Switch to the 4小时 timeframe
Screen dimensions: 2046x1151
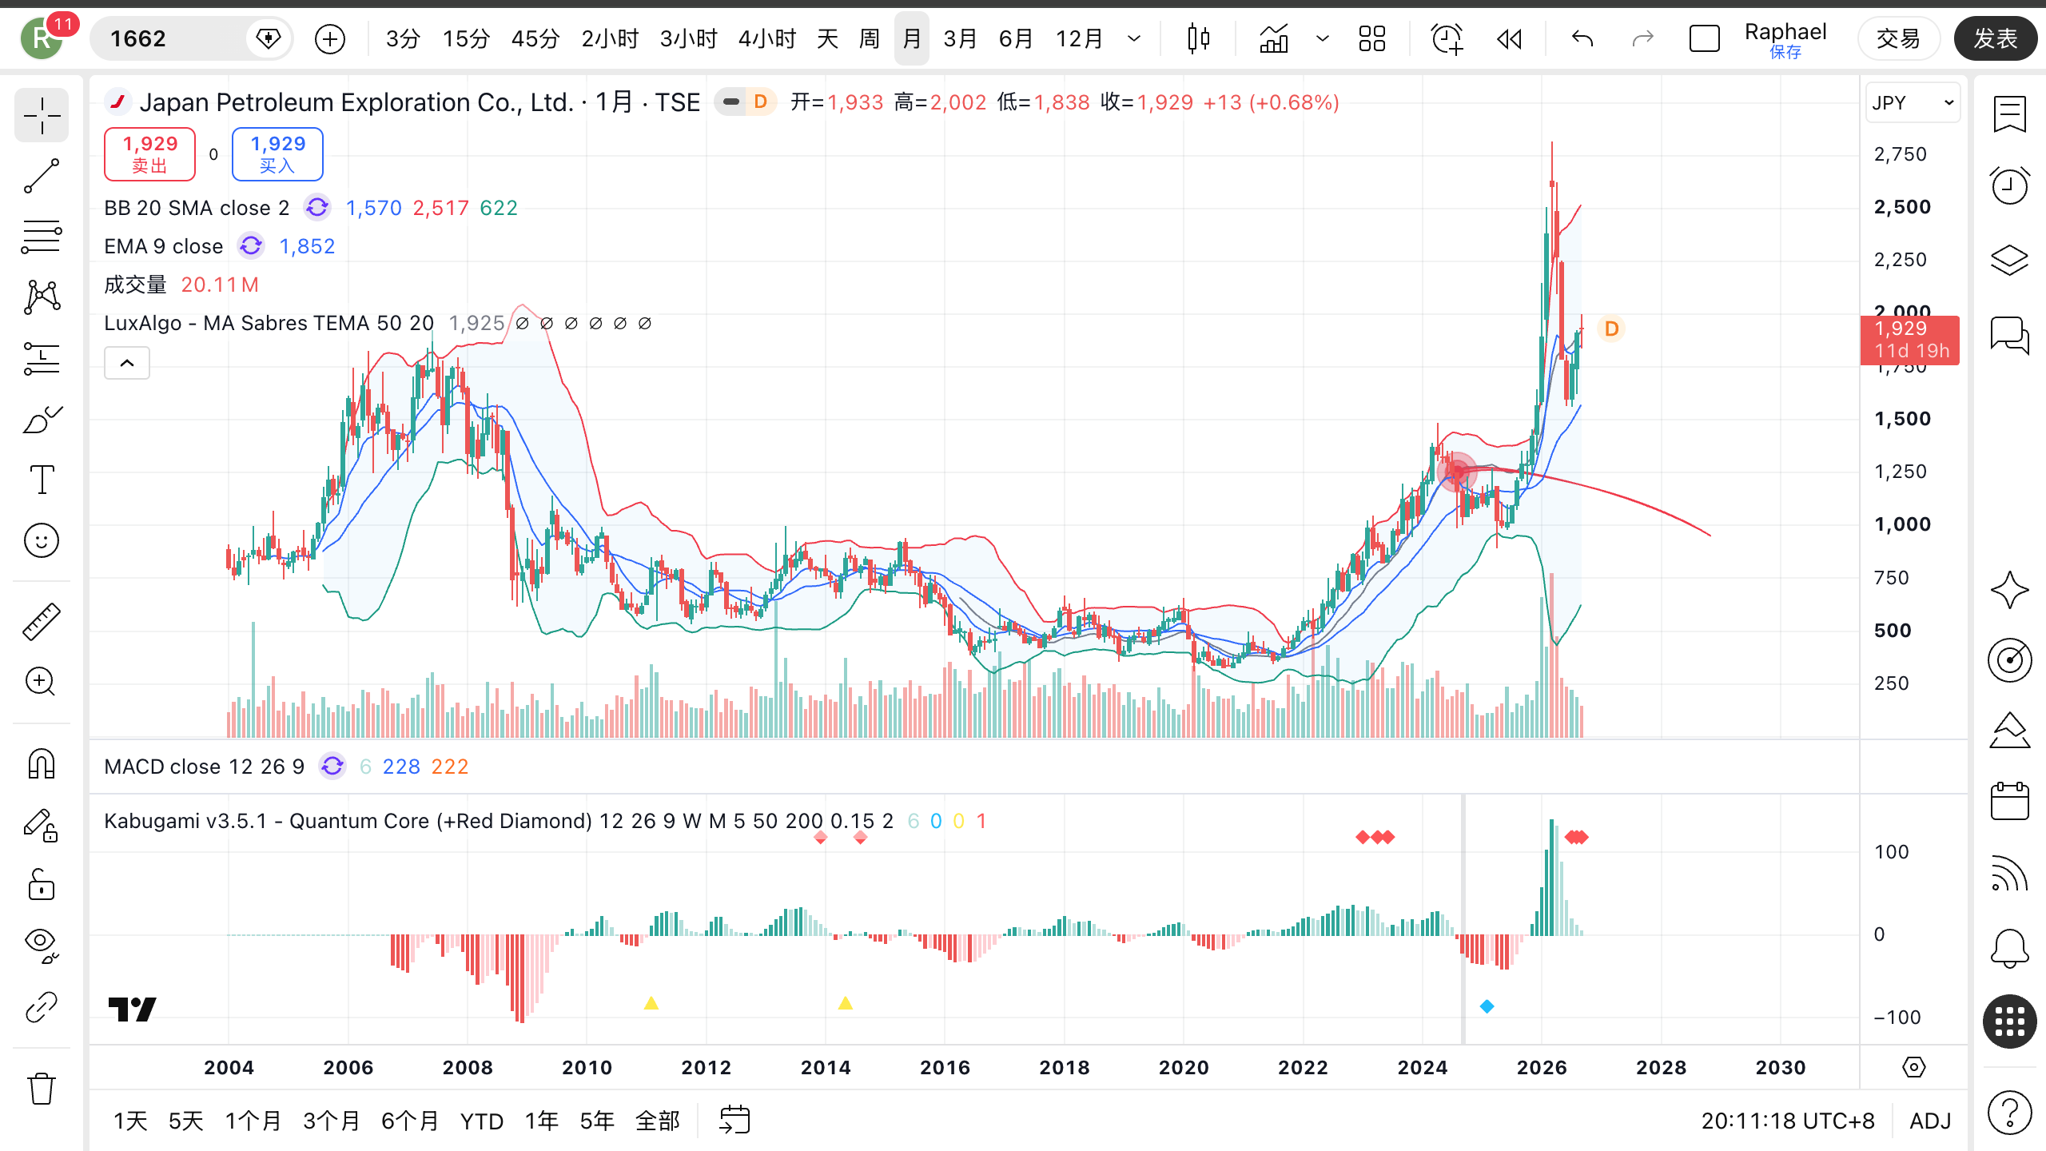[767, 38]
